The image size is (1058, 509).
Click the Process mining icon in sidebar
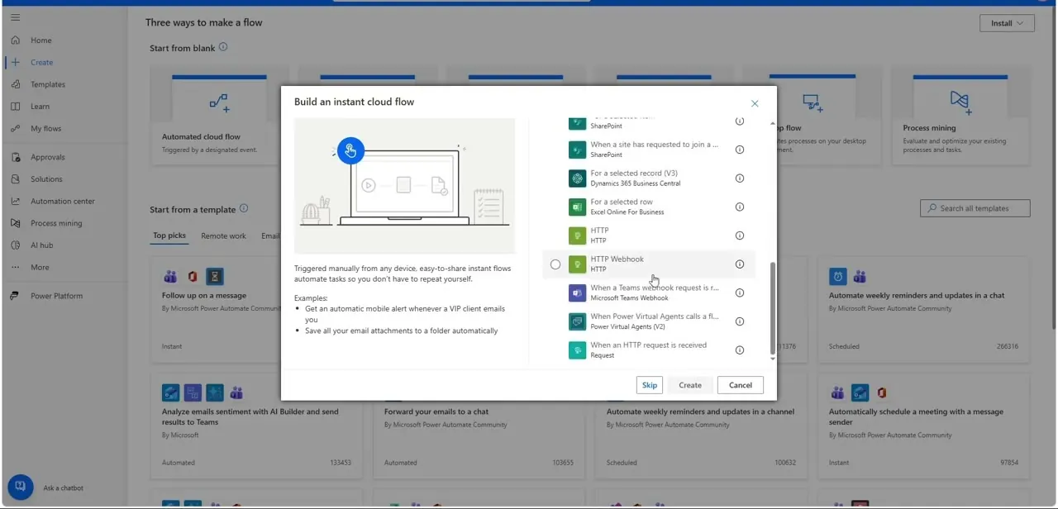[x=15, y=223]
